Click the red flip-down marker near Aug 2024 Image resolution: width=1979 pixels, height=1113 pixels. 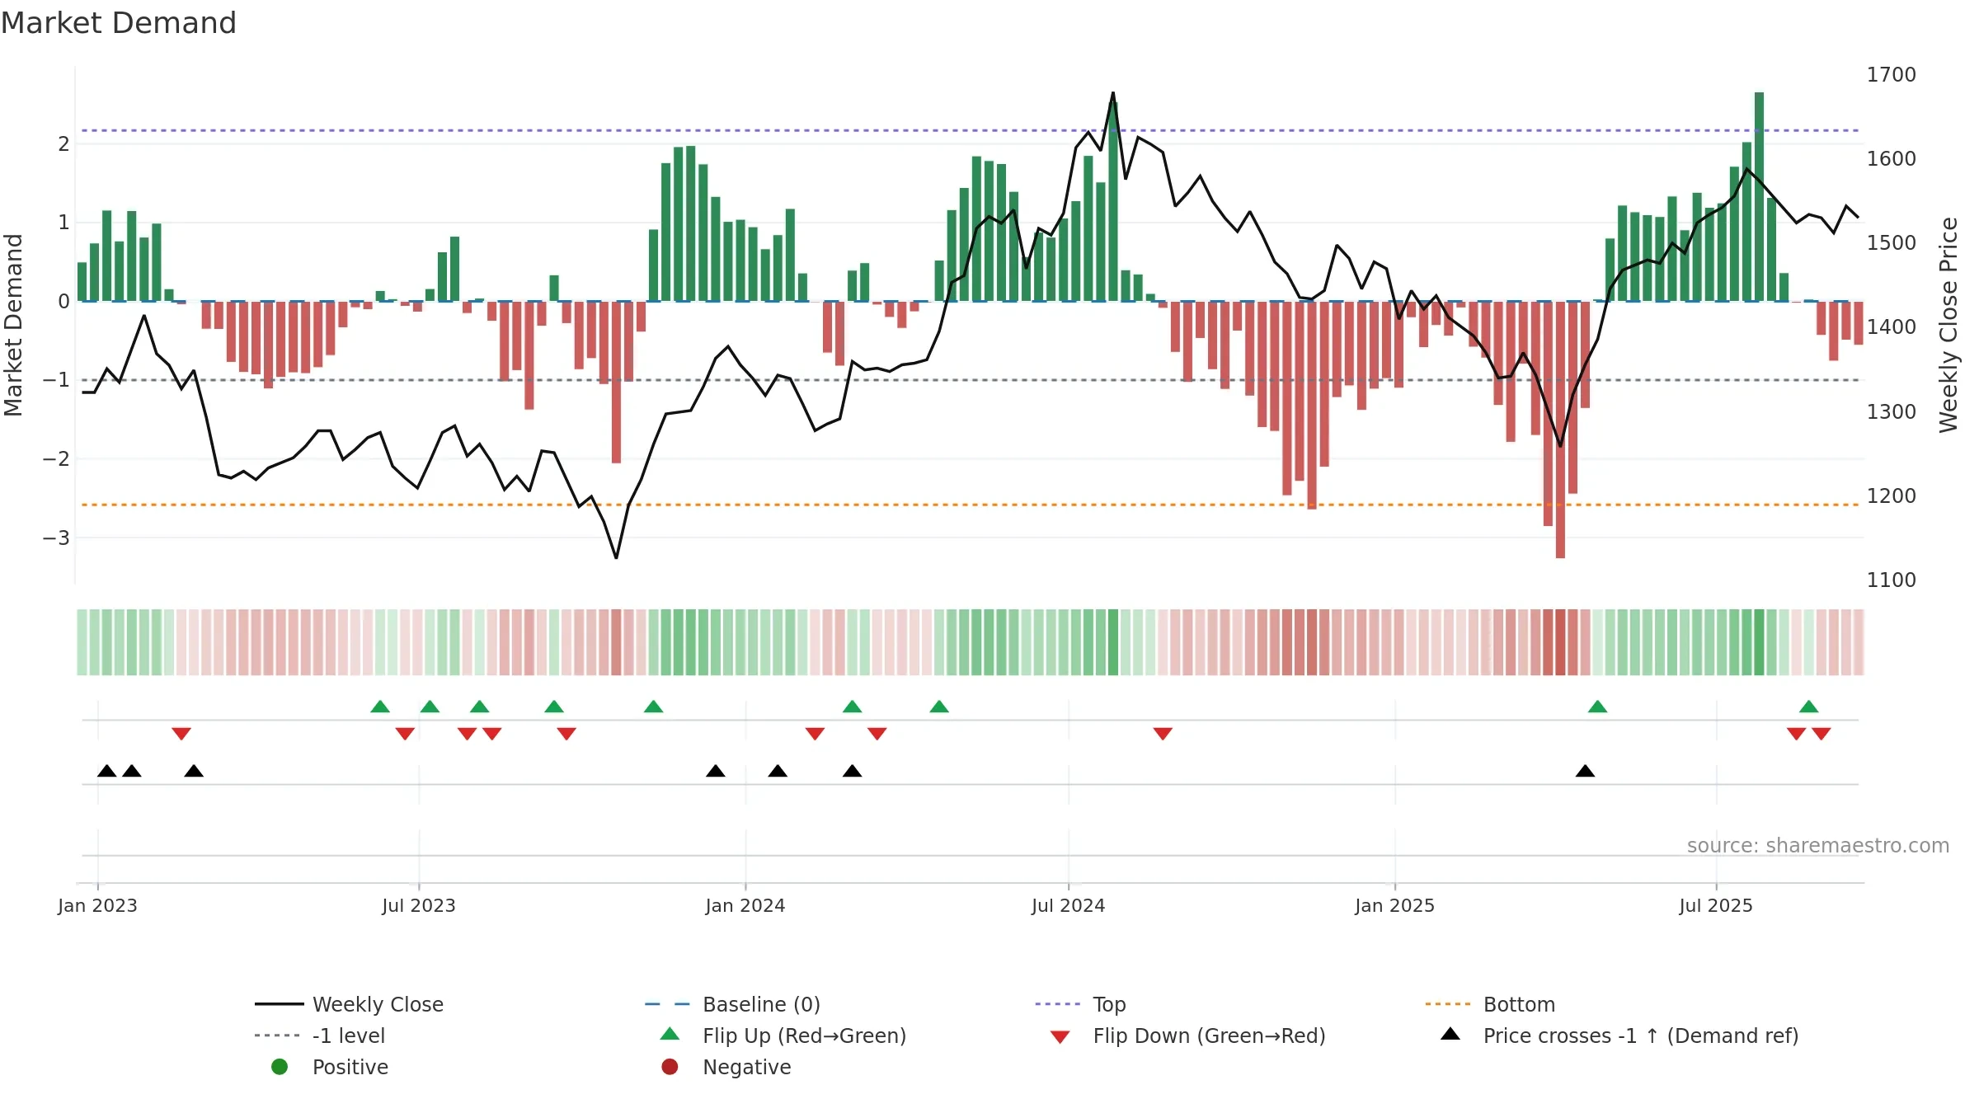[1163, 734]
